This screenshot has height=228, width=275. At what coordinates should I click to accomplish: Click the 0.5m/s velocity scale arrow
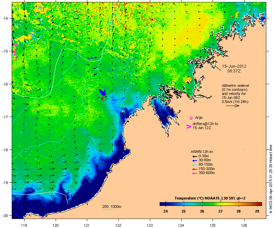tap(232, 106)
